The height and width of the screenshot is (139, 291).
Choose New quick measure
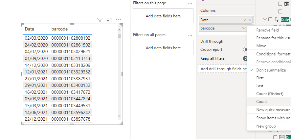(269, 110)
